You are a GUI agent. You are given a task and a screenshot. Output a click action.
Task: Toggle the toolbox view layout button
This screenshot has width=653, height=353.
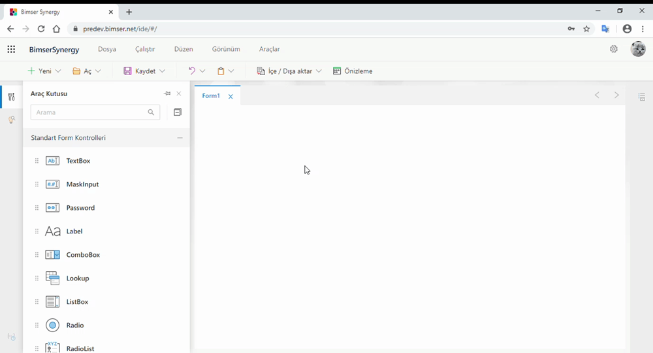tap(177, 112)
